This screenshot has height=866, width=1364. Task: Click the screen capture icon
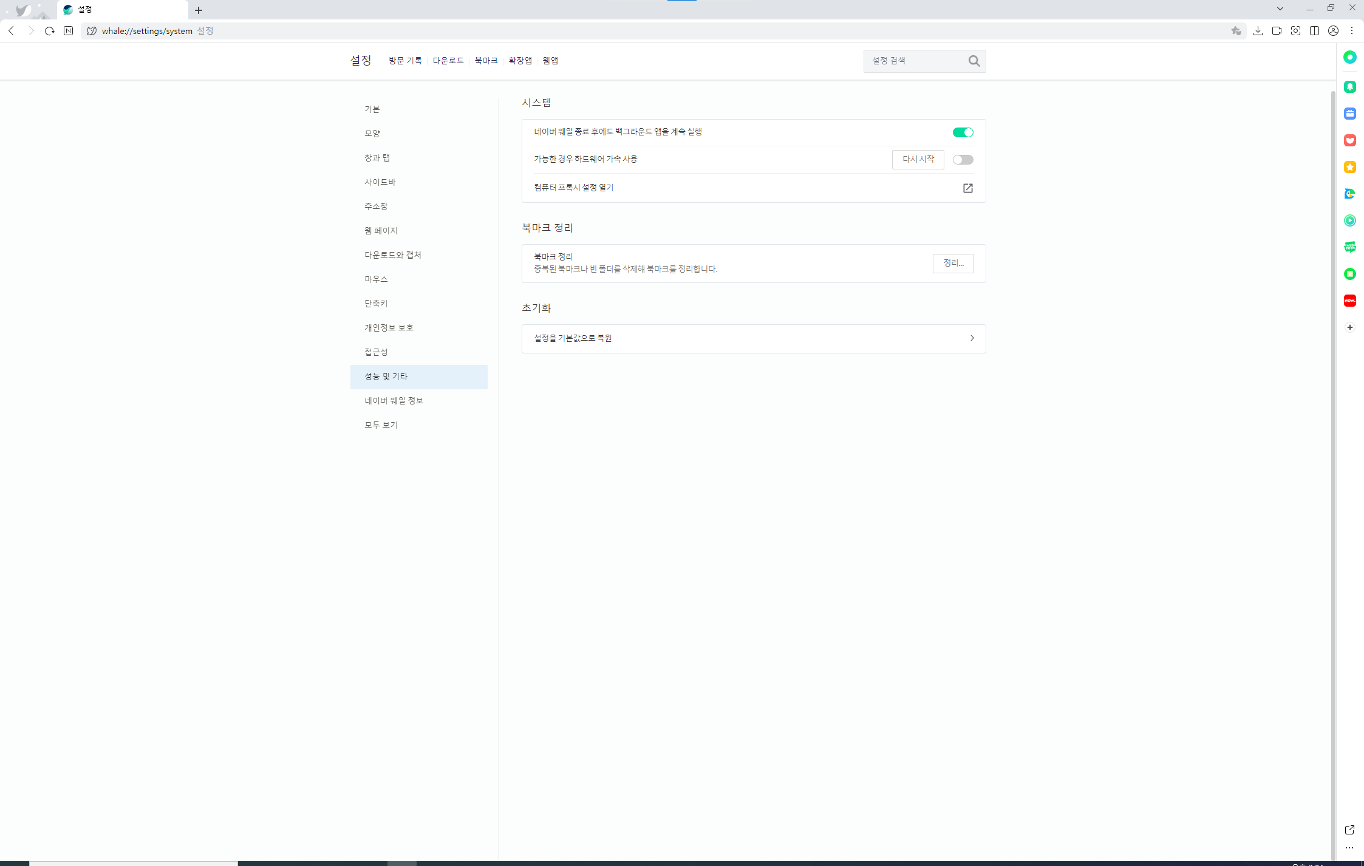[1295, 31]
